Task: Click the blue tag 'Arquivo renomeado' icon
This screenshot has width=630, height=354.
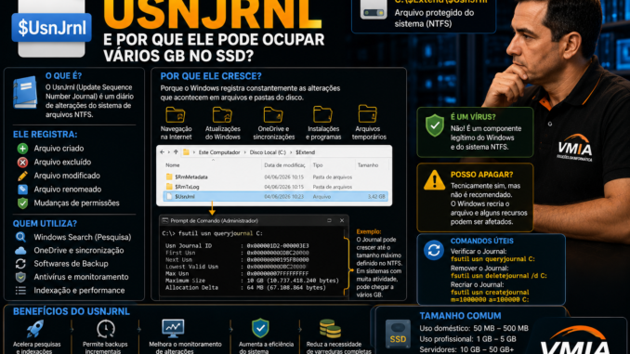Action: click(x=22, y=190)
